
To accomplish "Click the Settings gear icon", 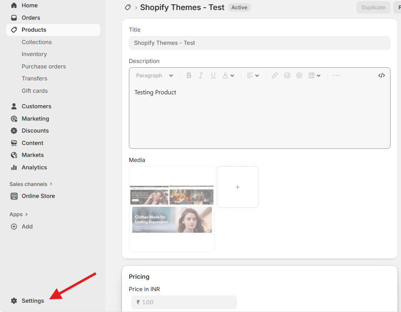I will (14, 301).
